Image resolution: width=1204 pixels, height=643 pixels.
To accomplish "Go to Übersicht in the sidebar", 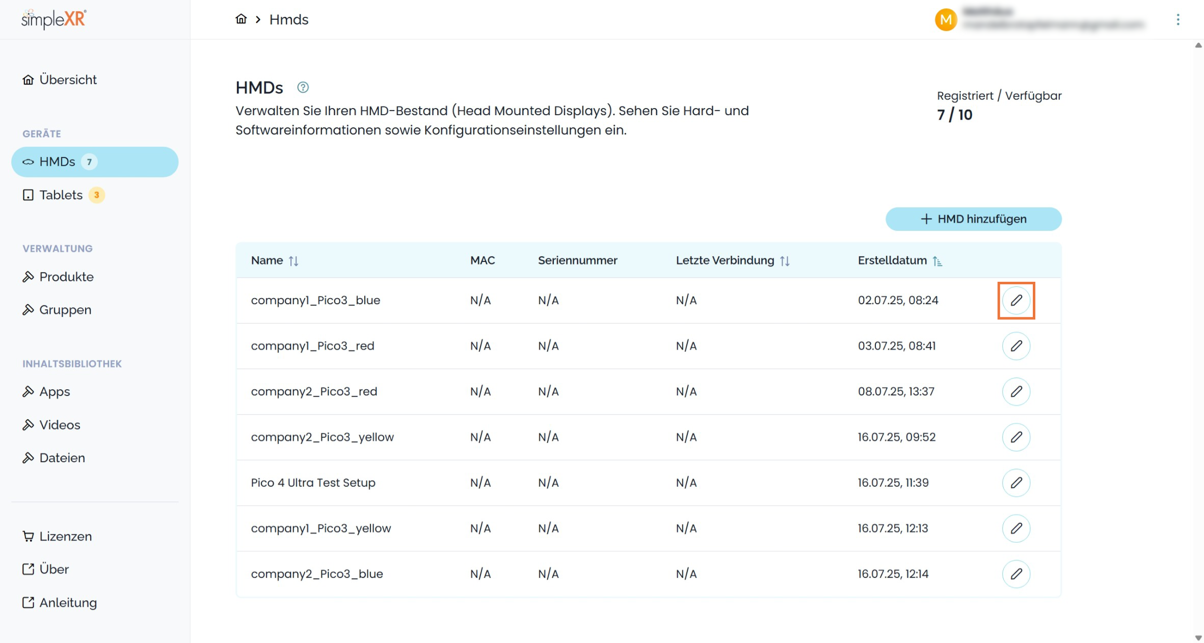I will [68, 80].
